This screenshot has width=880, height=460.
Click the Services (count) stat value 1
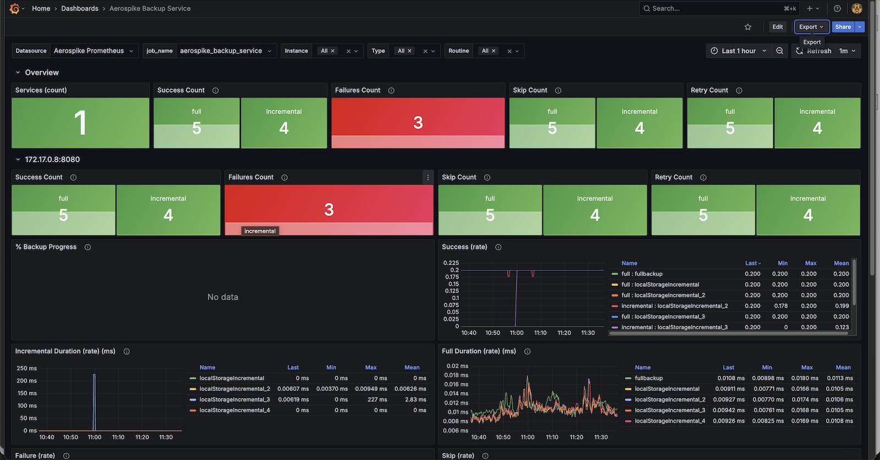(x=80, y=123)
